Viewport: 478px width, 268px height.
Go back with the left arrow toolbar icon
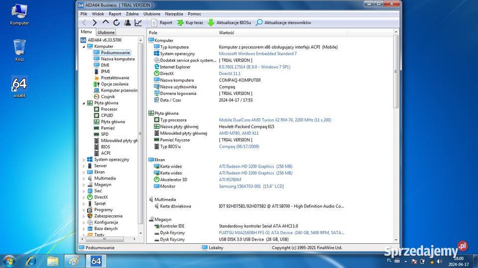[x=85, y=22]
